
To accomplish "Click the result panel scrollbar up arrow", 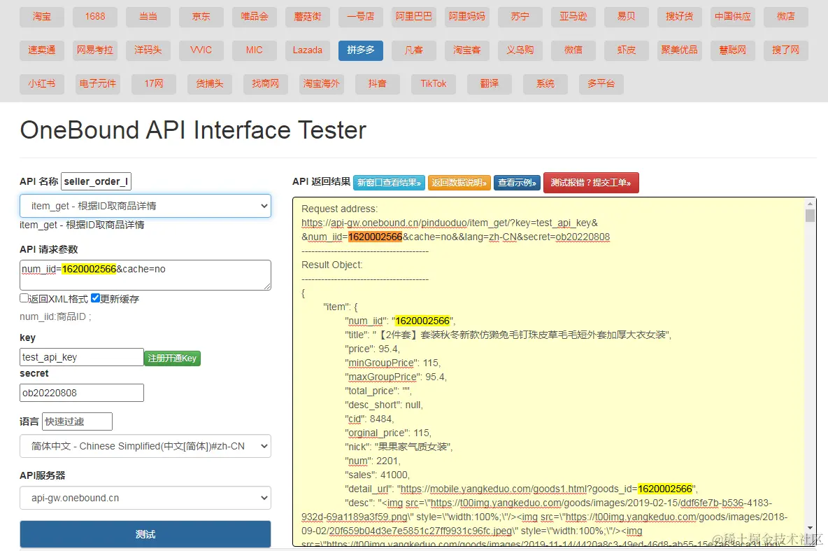I will 810,203.
